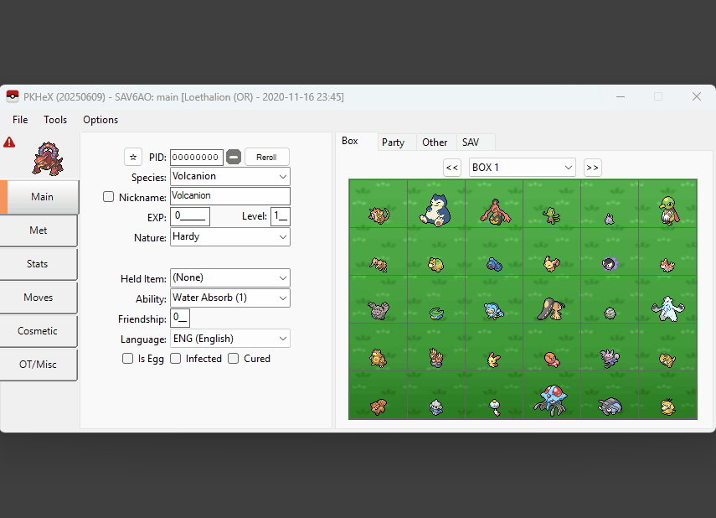This screenshot has width=716, height=518.
Task: Select Raticate in the box grid
Action: (378, 204)
